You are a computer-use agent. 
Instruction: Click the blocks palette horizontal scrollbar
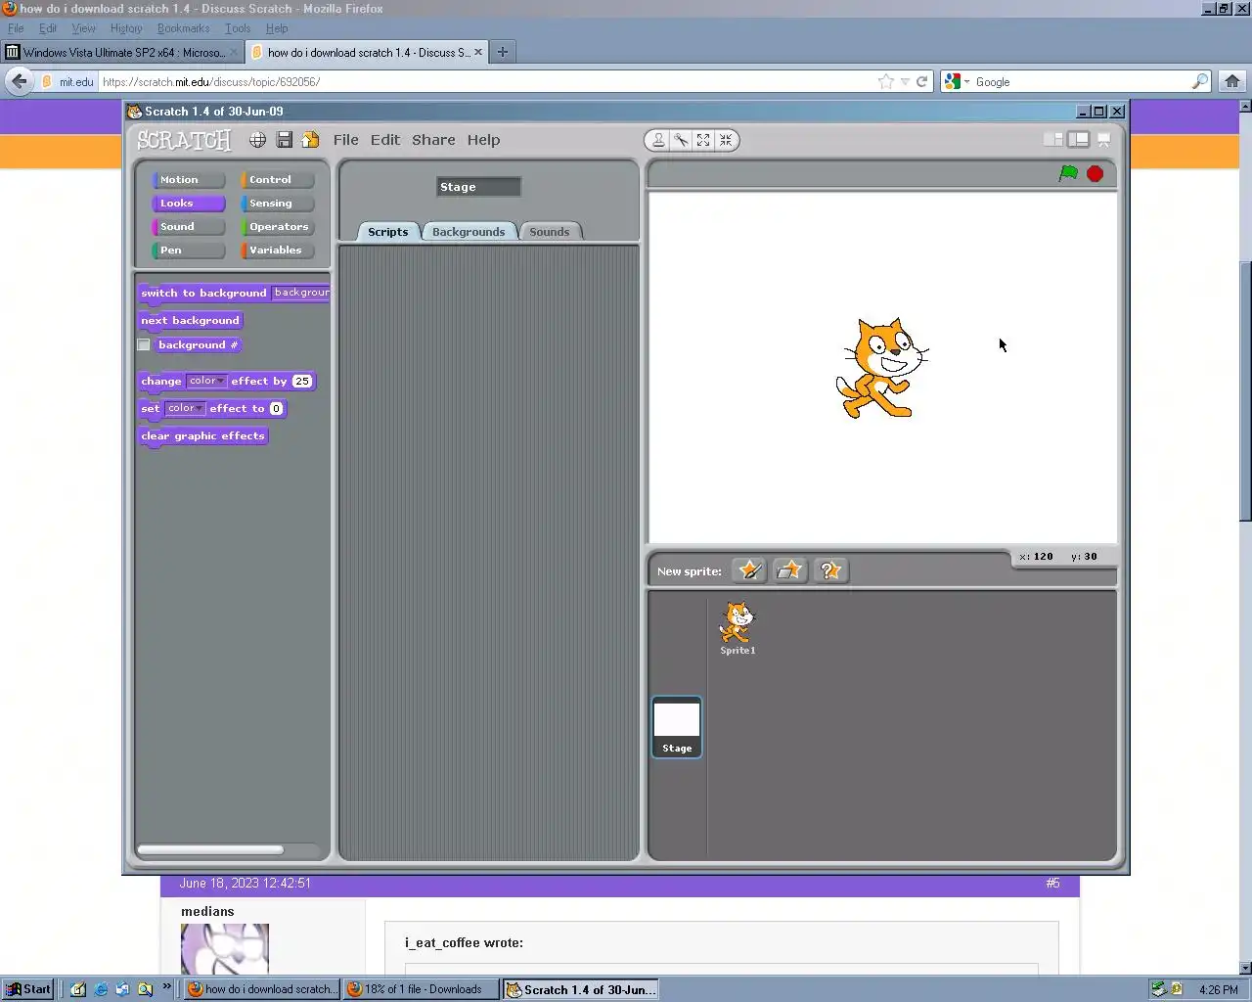[210, 849]
